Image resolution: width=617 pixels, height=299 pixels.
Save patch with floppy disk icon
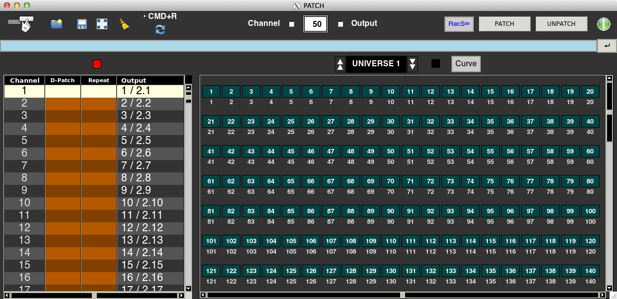coord(82,24)
